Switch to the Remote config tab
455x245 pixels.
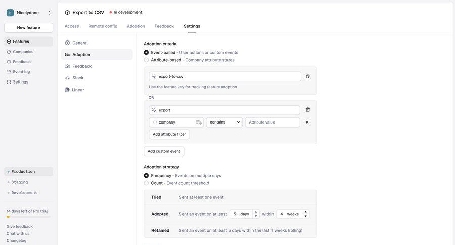tap(103, 26)
